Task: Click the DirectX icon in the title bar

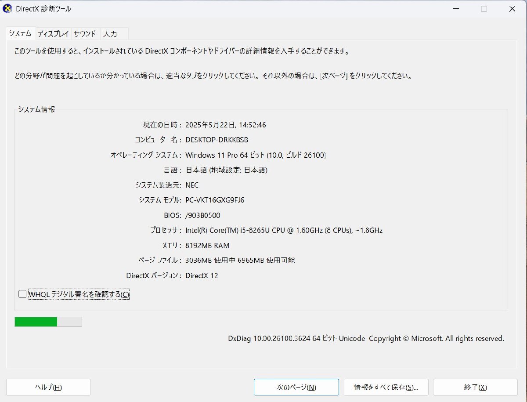Action: (x=7, y=8)
